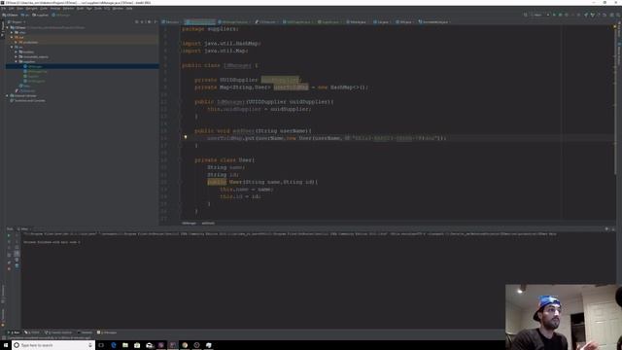Open the TODO tool window tab
Viewport: 622px width, 350px height.
point(32,332)
